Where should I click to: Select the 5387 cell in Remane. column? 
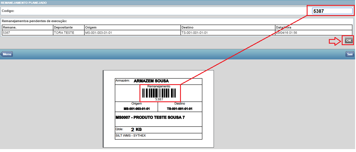[x=27, y=33]
